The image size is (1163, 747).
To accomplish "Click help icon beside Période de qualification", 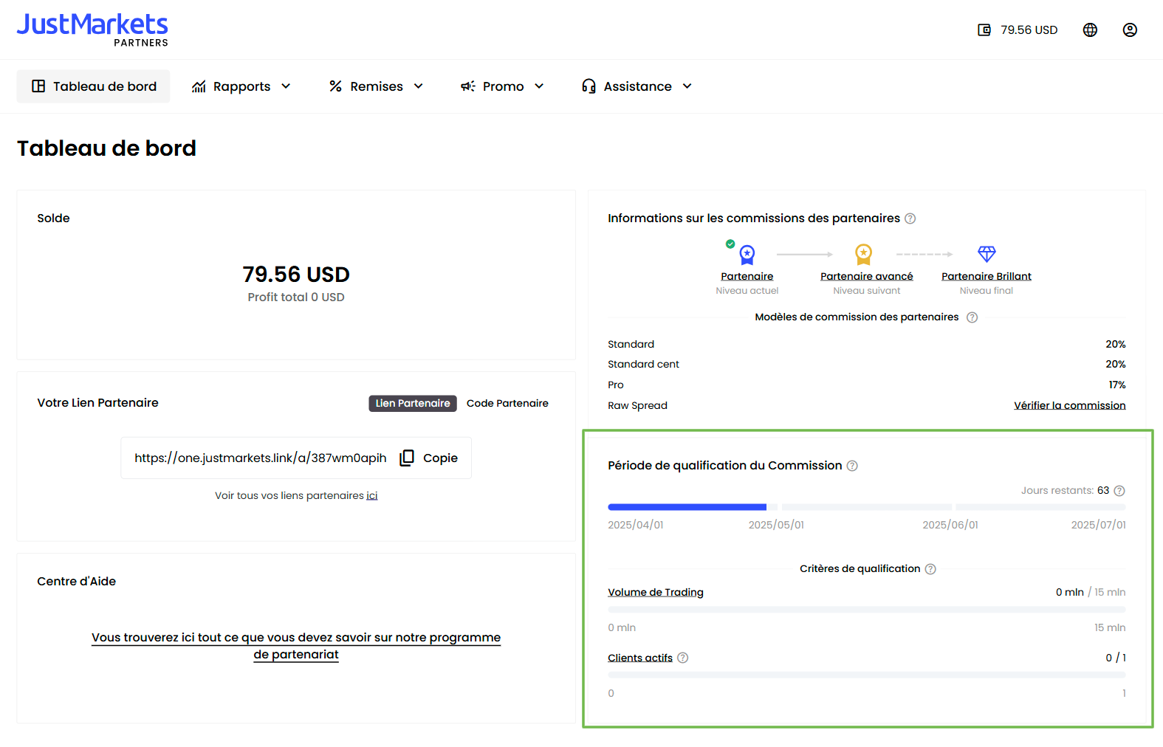I will coord(852,466).
